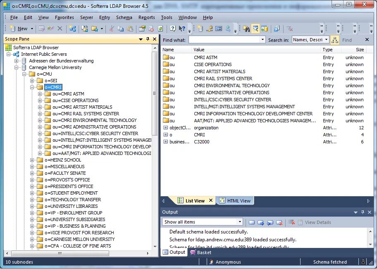The image size is (377, 269).
Task: Open the Tools menu
Action: point(167,17)
